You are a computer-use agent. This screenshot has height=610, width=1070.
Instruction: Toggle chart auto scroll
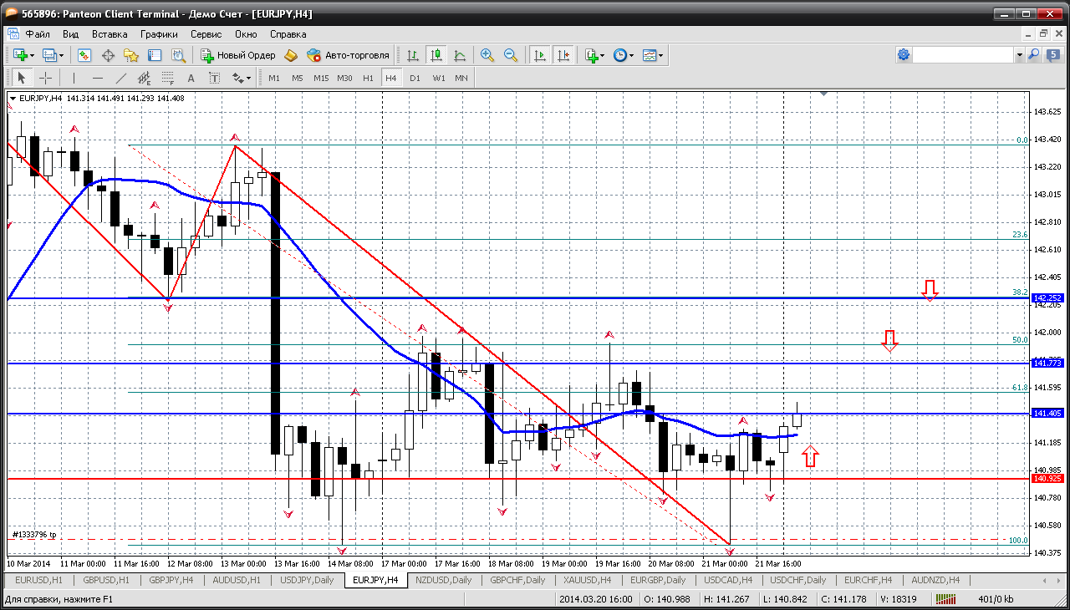coord(540,55)
